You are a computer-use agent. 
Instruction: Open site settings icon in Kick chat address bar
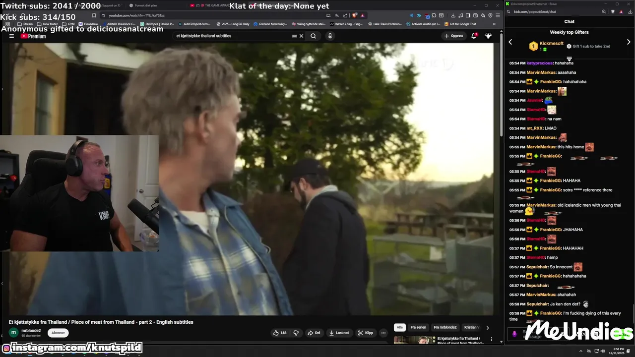pos(509,11)
